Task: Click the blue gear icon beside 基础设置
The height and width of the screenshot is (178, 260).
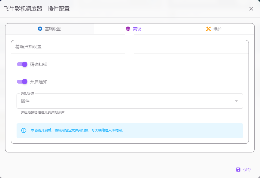Action: point(39,29)
